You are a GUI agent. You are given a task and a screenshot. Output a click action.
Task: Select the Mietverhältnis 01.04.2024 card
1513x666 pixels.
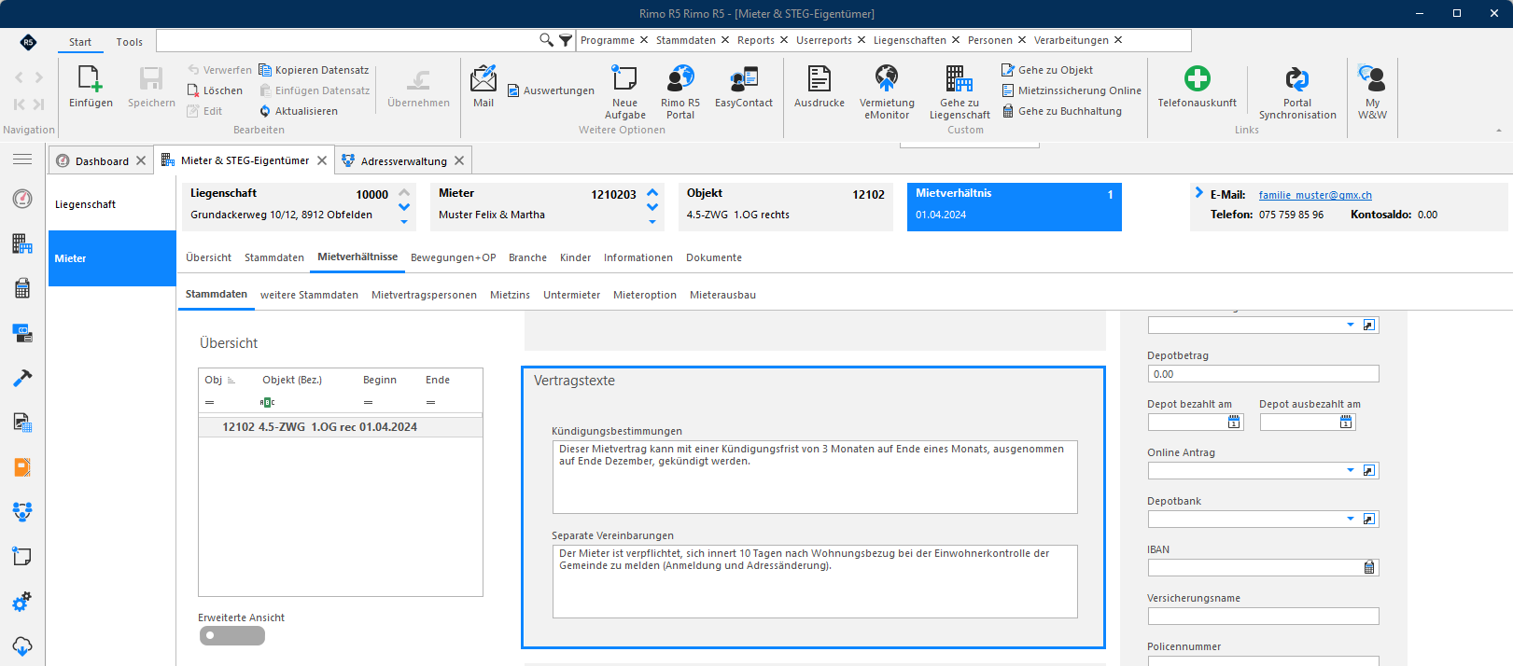[1015, 206]
